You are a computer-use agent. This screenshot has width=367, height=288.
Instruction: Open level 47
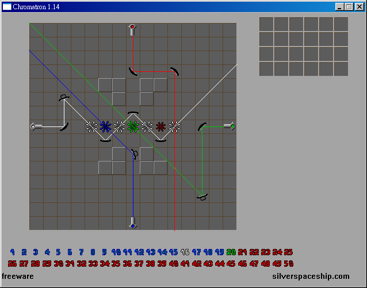pos(254,264)
